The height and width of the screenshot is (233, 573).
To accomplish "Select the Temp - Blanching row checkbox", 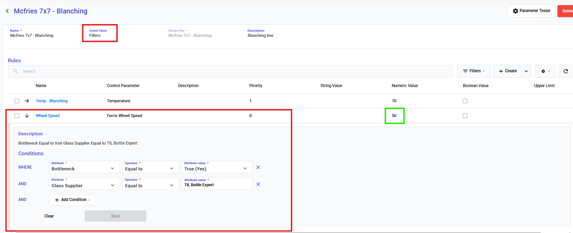I will tap(17, 101).
